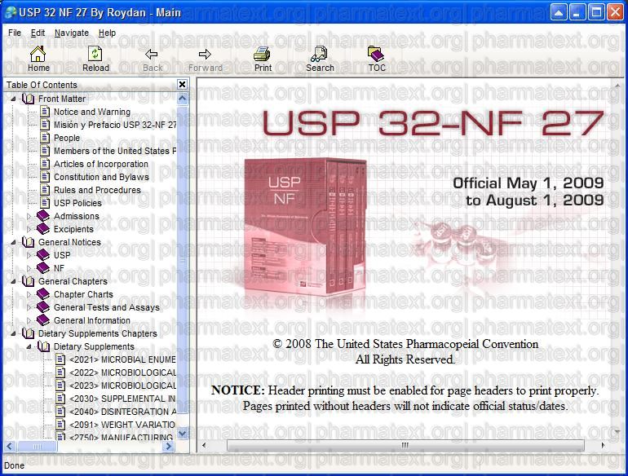
Task: Click the Chapter Charts book icon
Action: coord(43,294)
